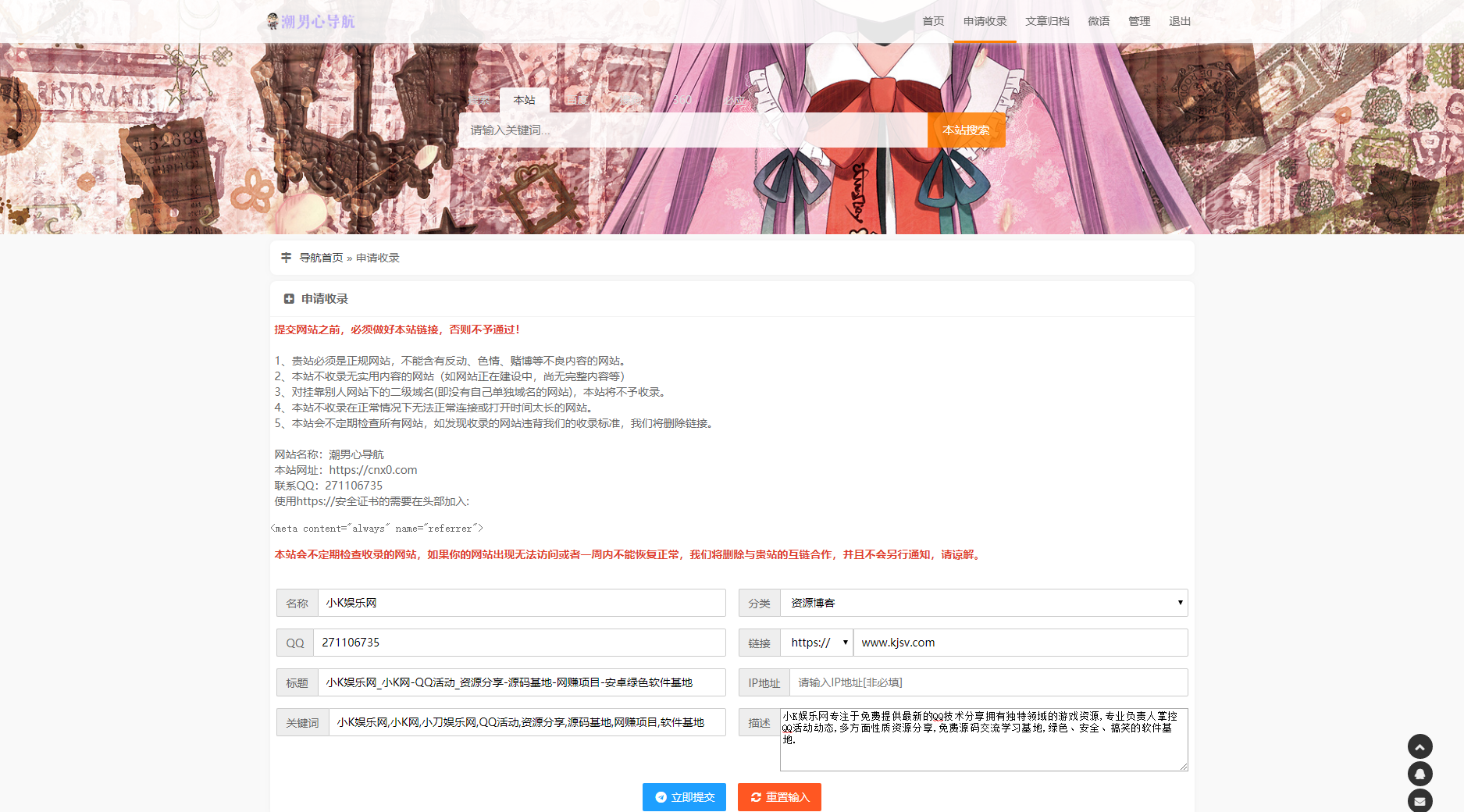1464x812 pixels.
Task: Open the QQ penguin contact icon
Action: click(1419, 774)
